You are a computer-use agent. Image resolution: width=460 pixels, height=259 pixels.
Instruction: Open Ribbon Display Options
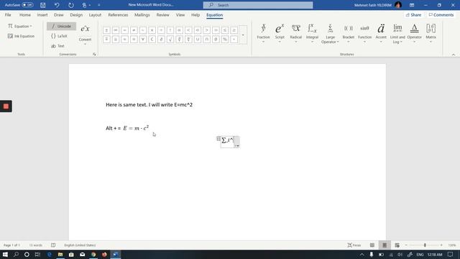[x=412, y=5]
